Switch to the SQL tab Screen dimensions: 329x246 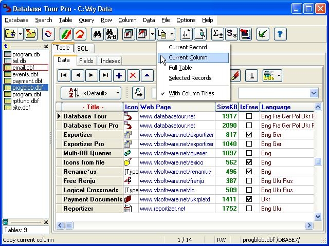[82, 48]
